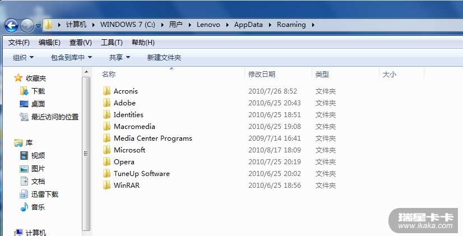Open the 查看(V) menu

80,43
